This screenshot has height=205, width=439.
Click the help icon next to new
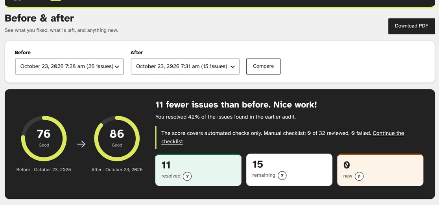[x=359, y=176]
